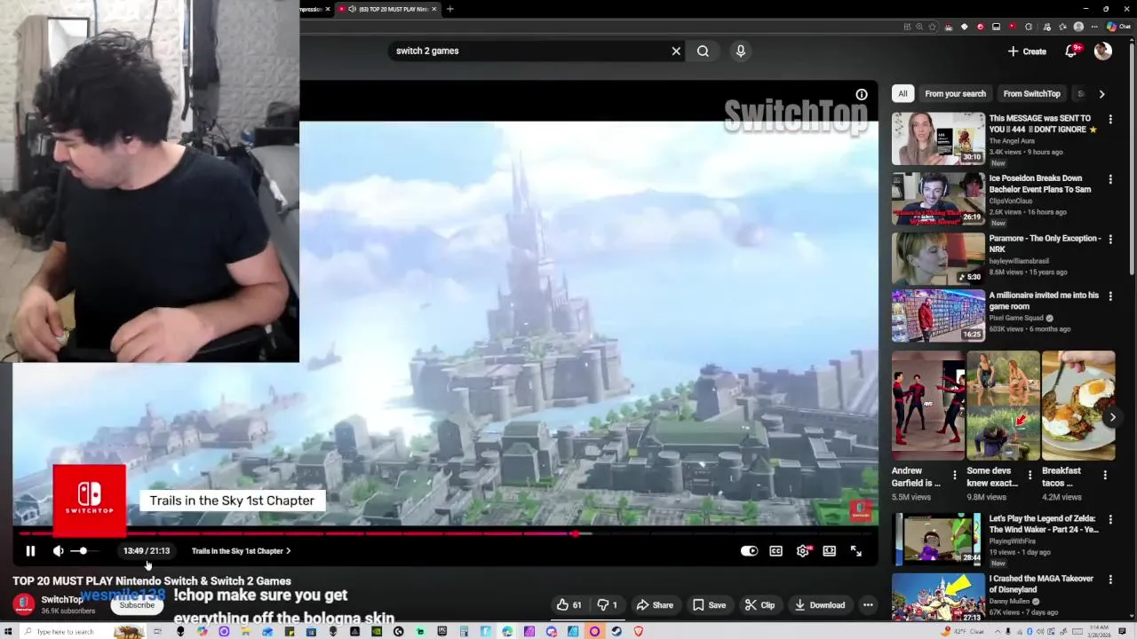
Task: Open options for Breakfast tacos short
Action: 1105,476
